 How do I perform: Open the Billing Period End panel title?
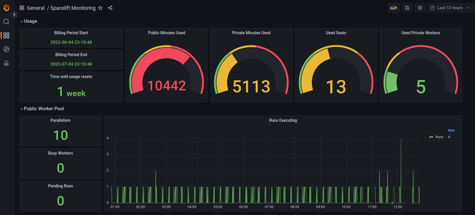coord(71,55)
